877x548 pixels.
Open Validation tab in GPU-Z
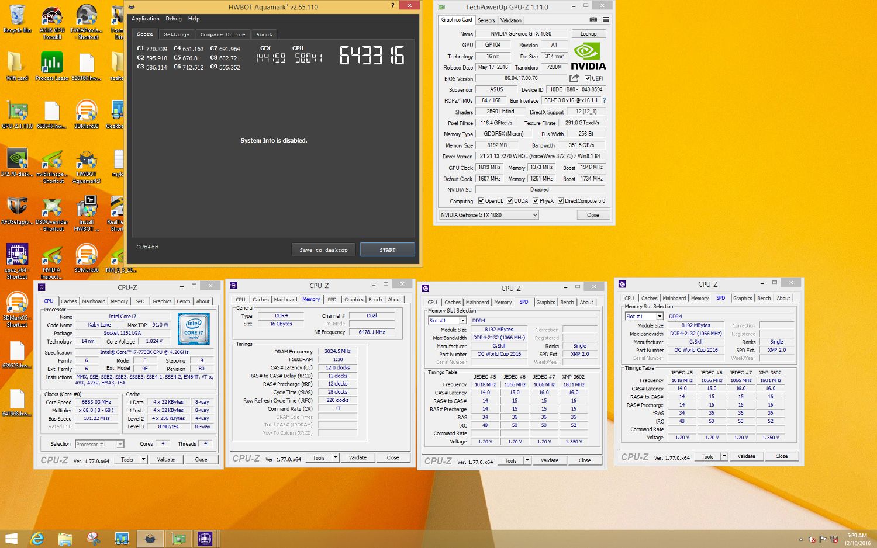(x=510, y=20)
